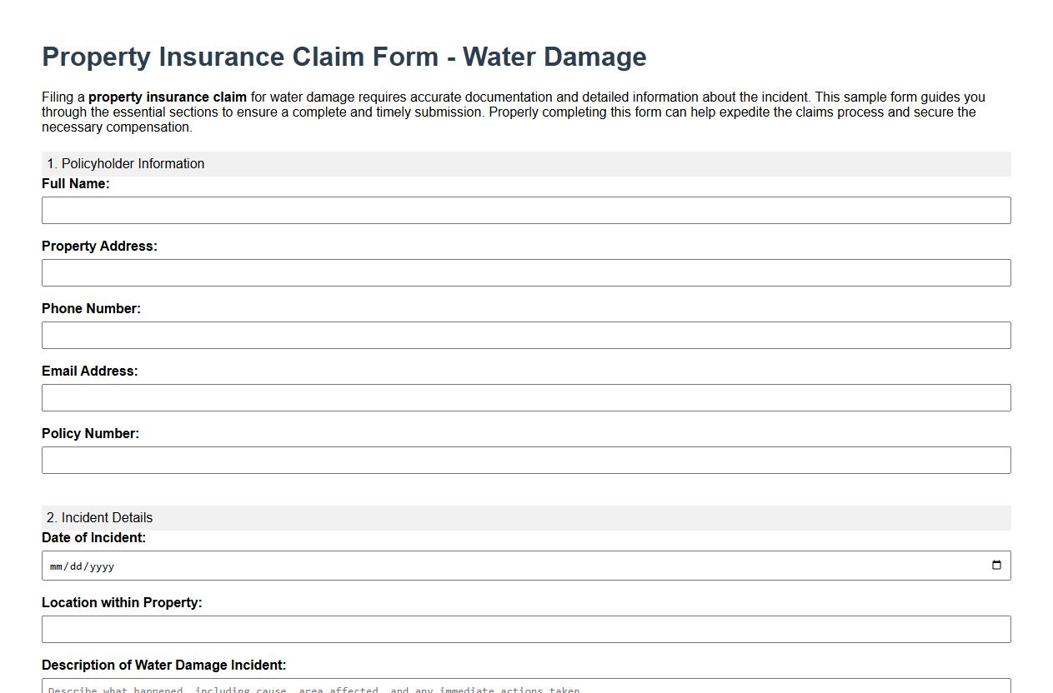Screen dimensions: 1053x693
Task: Click the Full Name input field
Action: pos(526,210)
